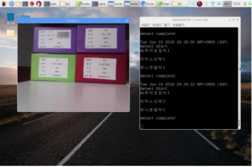
Task: Open the Terminal launcher in taskbar
Action: (25, 4)
